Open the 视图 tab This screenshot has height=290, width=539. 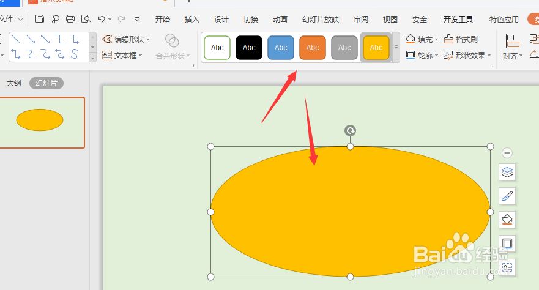(390, 19)
